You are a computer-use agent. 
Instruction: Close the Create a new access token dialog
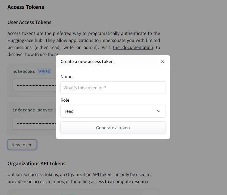pos(163,62)
